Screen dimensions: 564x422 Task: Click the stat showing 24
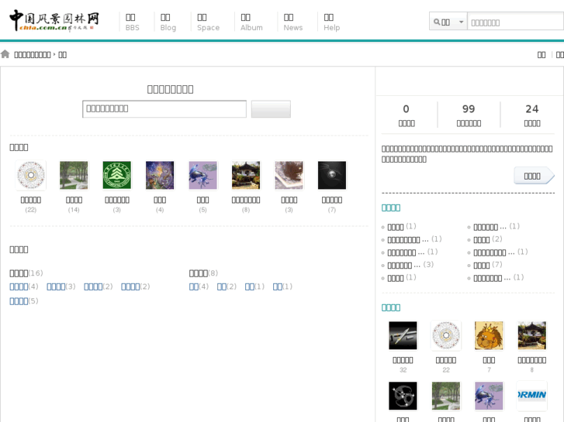click(x=532, y=115)
